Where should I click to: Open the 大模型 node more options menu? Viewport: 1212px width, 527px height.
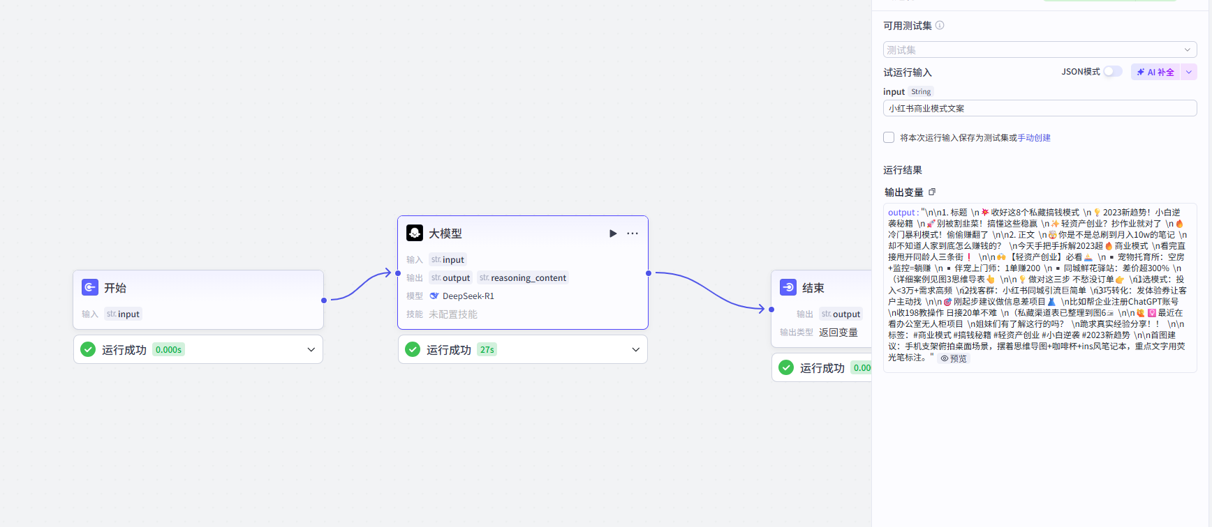coord(633,234)
